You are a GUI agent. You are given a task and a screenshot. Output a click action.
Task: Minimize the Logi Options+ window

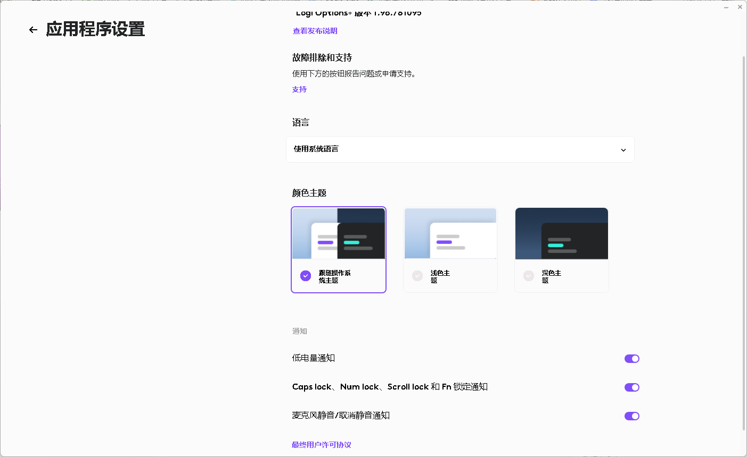[x=726, y=6]
